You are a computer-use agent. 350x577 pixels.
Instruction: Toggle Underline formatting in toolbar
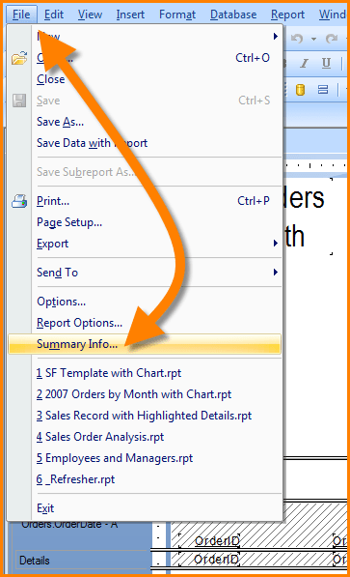click(326, 63)
